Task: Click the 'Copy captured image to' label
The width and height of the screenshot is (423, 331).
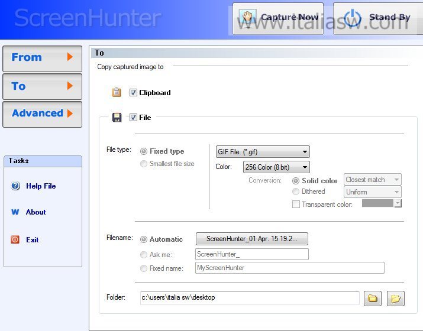Action: [x=130, y=67]
